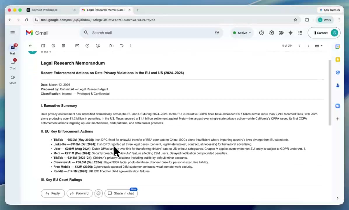Move email to a folder

point(111,45)
